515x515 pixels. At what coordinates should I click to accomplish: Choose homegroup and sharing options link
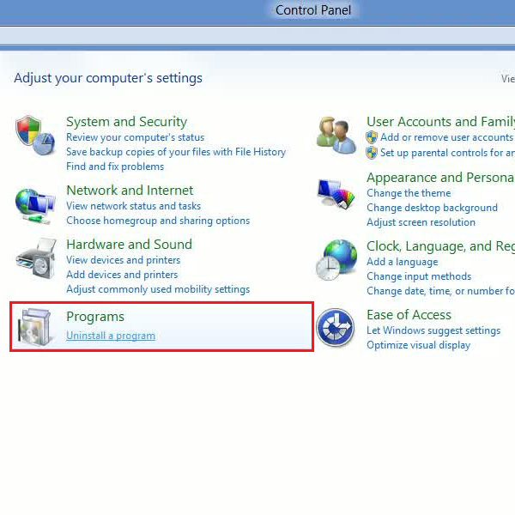coord(158,221)
